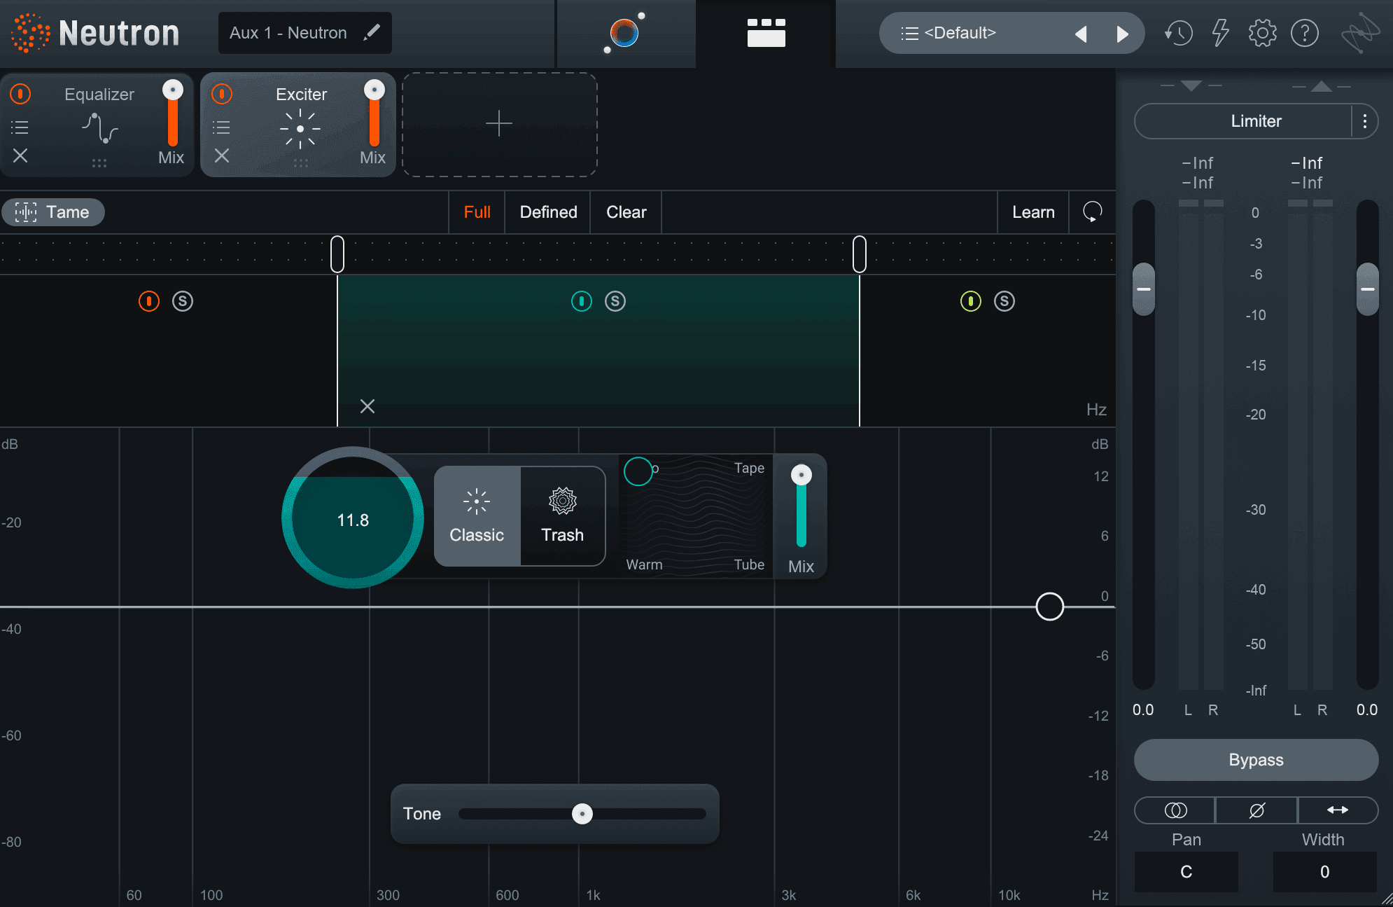
Task: Select the Clear tab
Action: coord(626,212)
